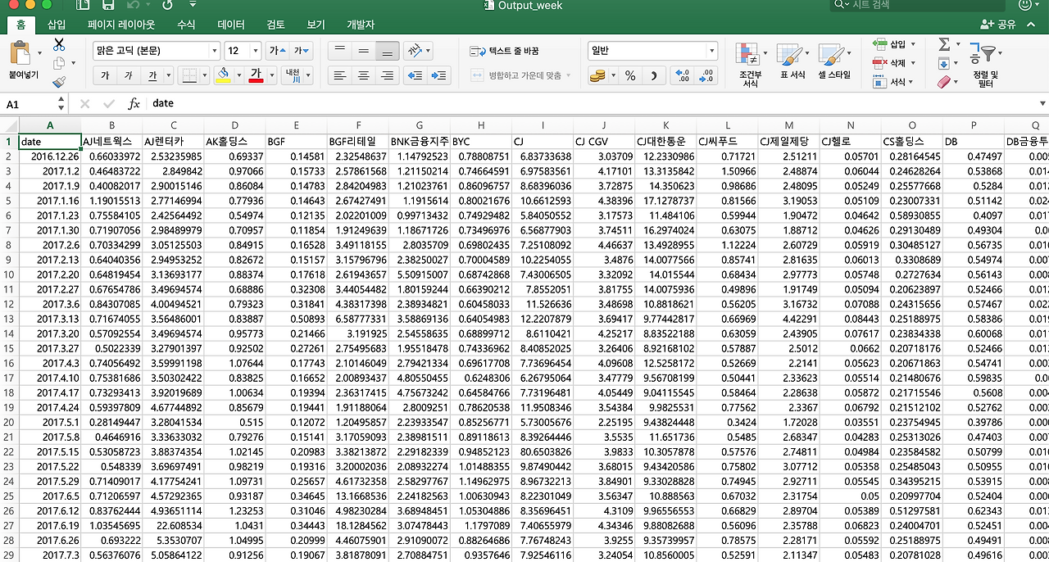The width and height of the screenshot is (1049, 562).
Task: Apply comma style number format
Action: coord(654,75)
